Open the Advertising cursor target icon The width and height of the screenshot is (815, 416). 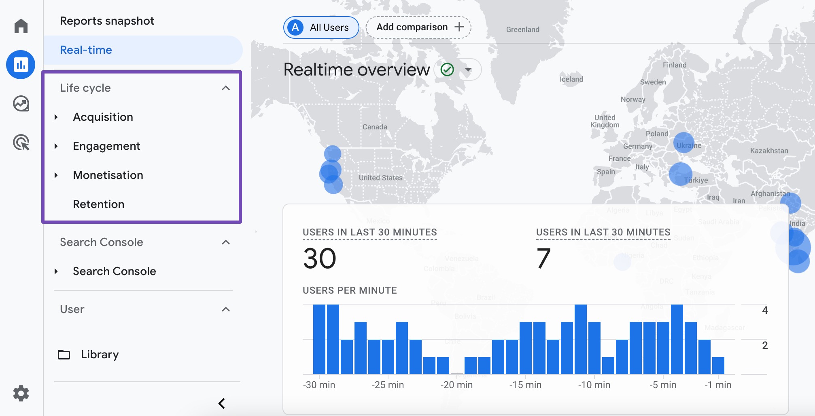coord(21,143)
